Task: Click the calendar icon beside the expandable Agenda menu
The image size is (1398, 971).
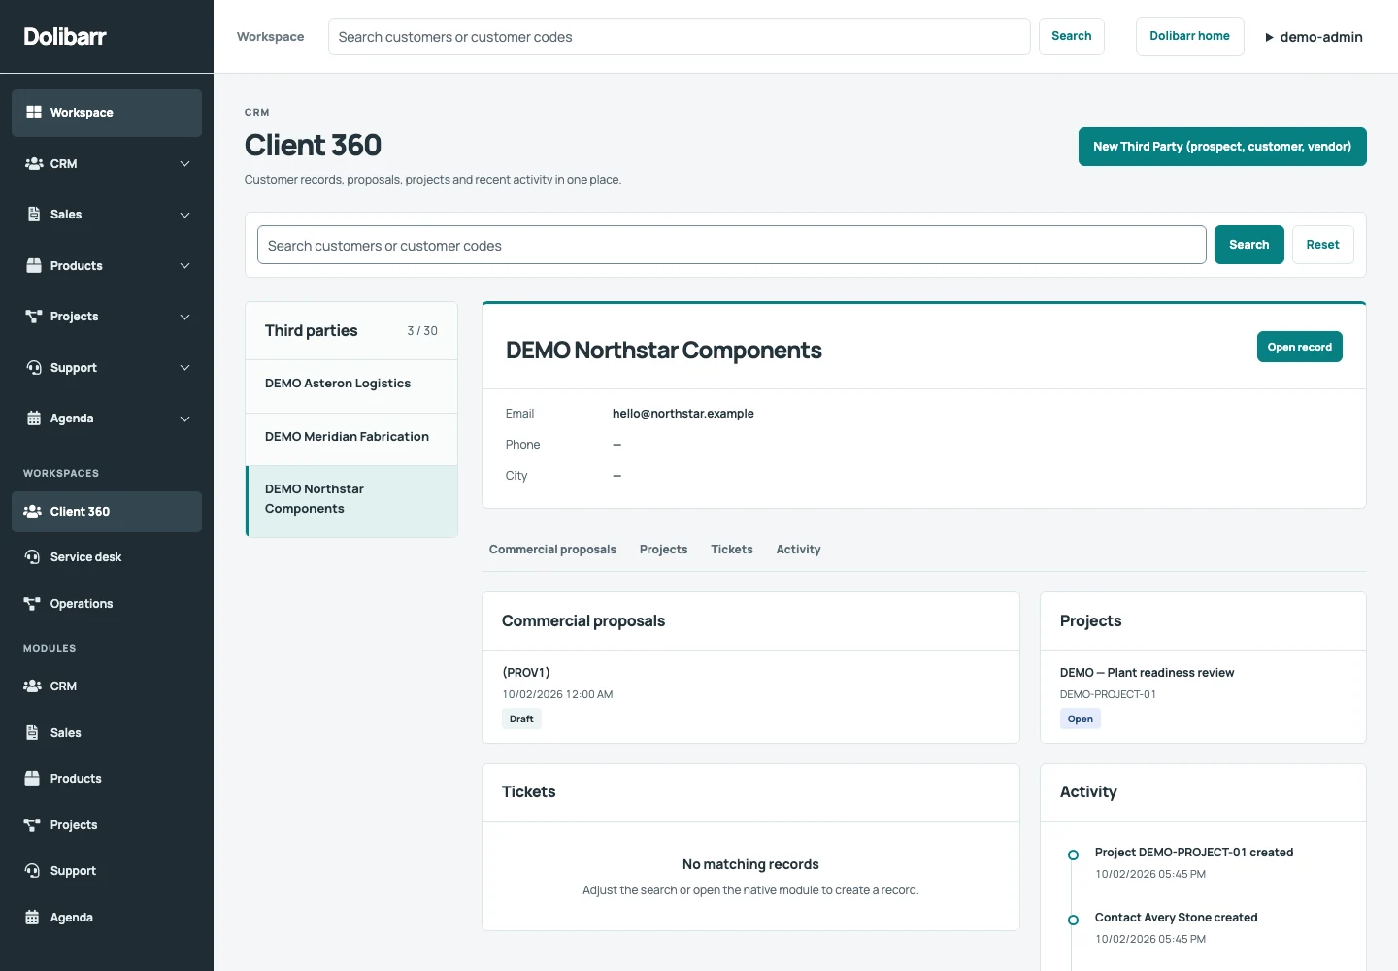Action: click(x=34, y=419)
